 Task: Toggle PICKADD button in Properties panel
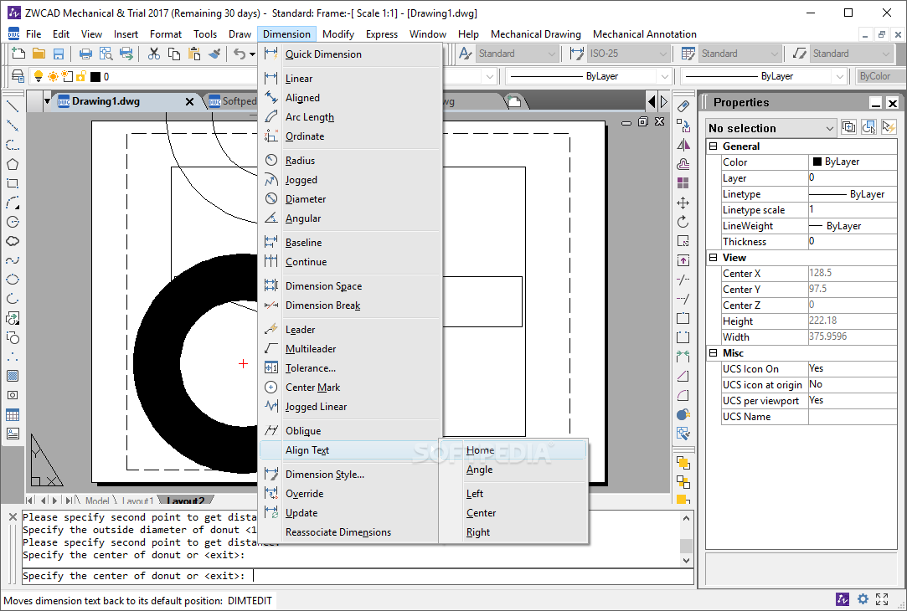pos(848,127)
